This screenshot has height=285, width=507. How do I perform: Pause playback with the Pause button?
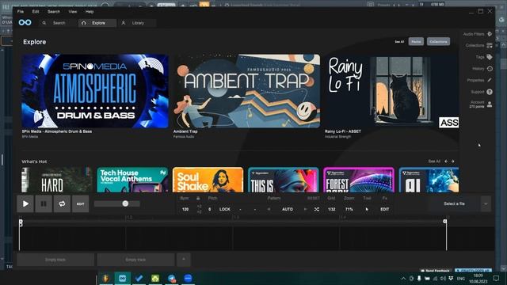[x=44, y=203]
